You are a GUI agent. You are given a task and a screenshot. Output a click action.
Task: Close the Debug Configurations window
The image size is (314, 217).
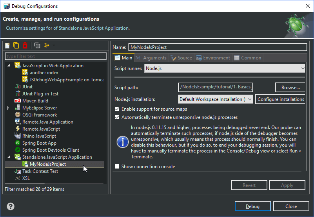click(x=308, y=6)
